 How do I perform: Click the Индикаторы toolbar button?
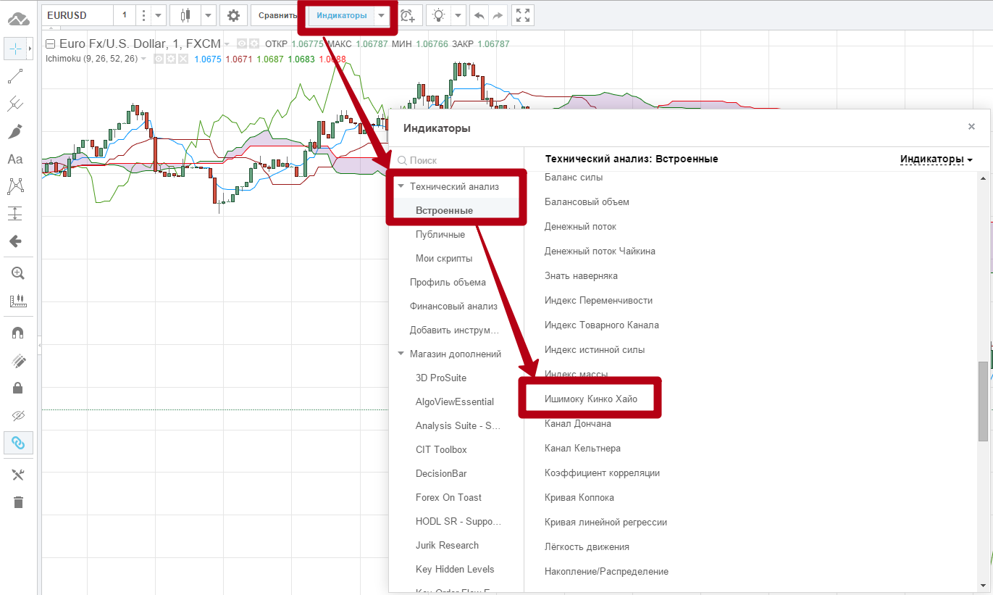coord(341,15)
